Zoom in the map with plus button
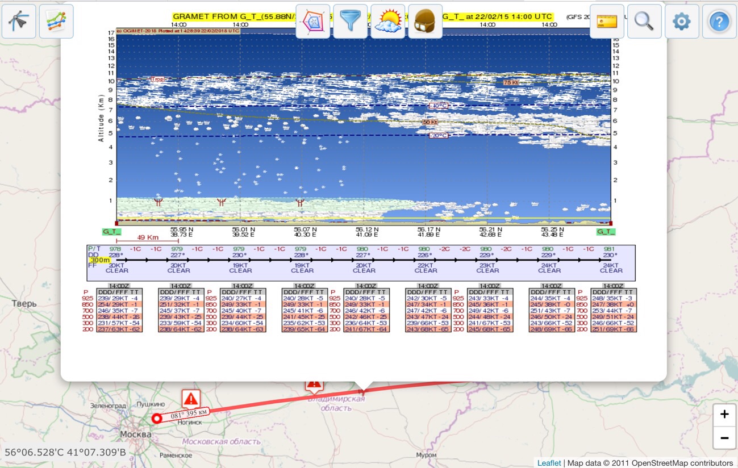Viewport: 738px width, 468px height. point(724,415)
